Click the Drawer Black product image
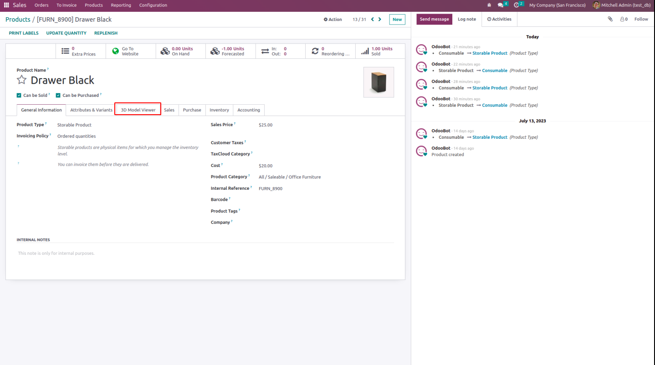The image size is (655, 365). [379, 82]
